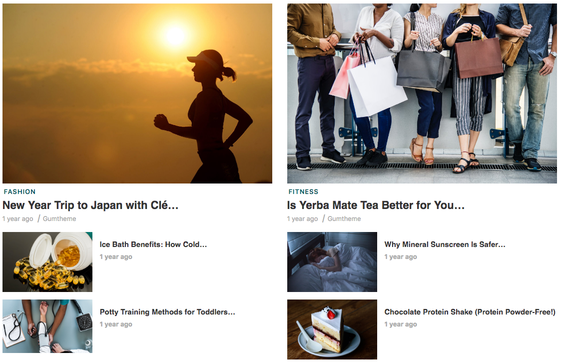Open 'Potty Training Methods for Toddlers...' post
562x363 pixels.
(167, 311)
